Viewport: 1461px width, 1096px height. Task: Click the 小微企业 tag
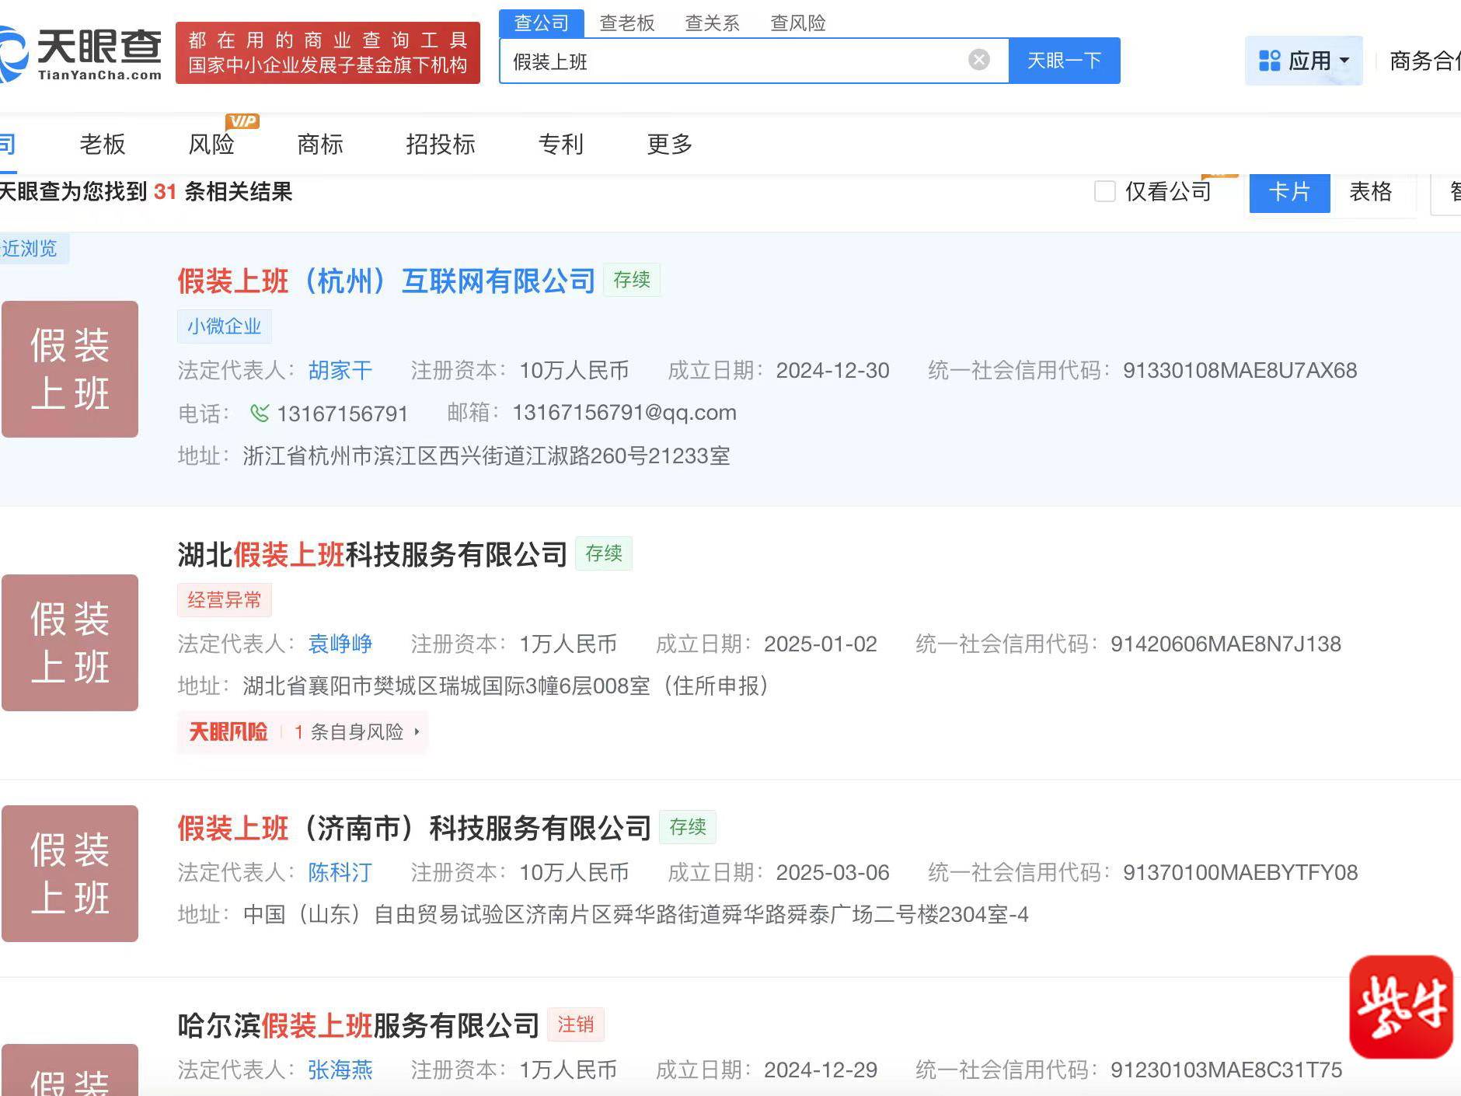224,326
